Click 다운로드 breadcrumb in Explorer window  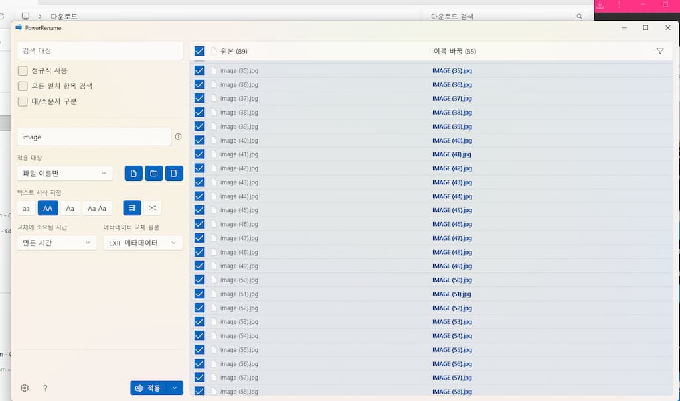(64, 17)
